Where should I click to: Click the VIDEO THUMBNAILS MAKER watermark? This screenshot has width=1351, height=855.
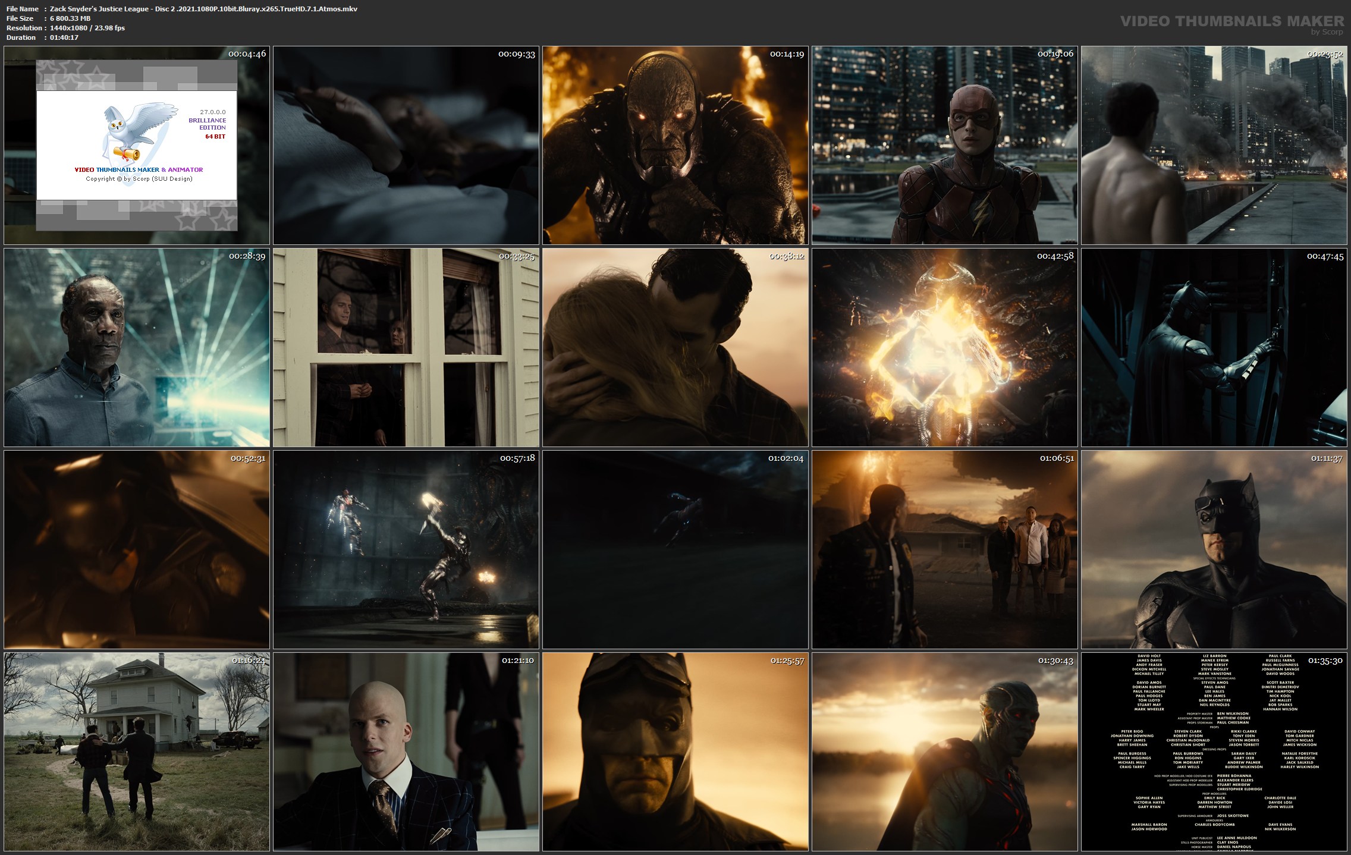coord(1231,22)
